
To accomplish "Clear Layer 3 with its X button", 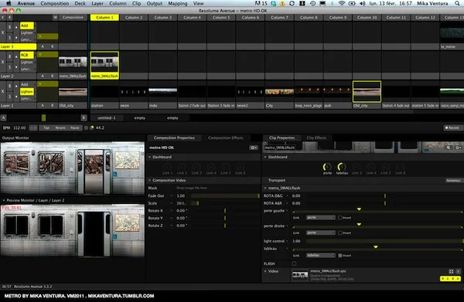I will click(3, 32).
